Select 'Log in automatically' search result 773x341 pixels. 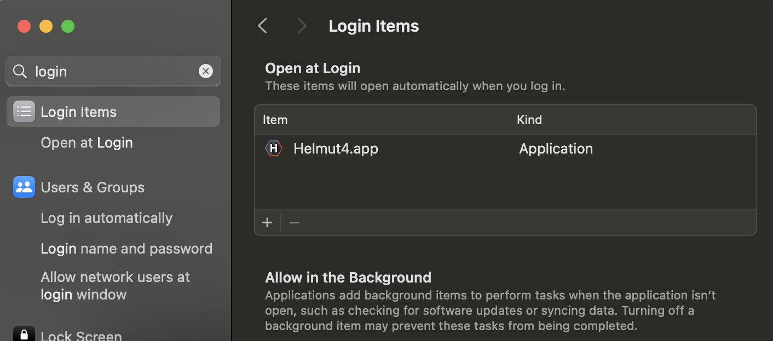(x=107, y=218)
